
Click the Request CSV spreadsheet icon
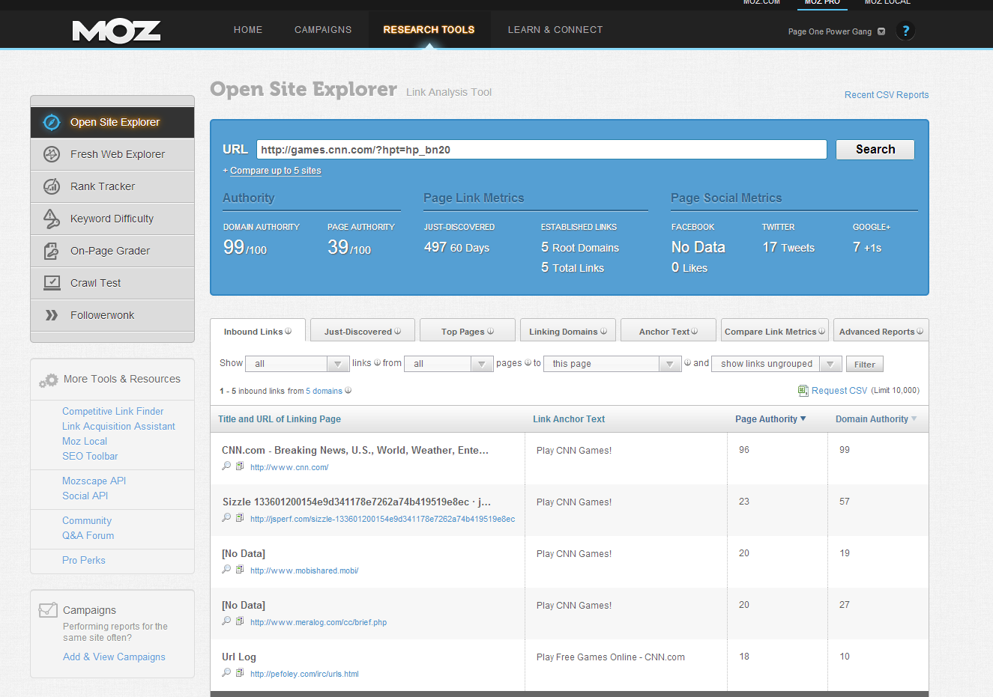(x=803, y=391)
